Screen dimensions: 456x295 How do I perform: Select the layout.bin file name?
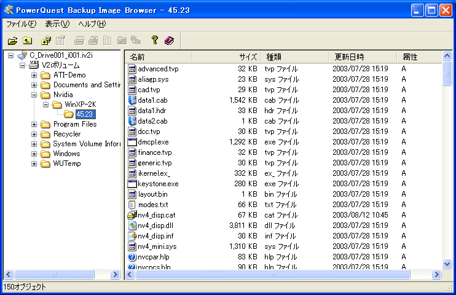click(152, 194)
